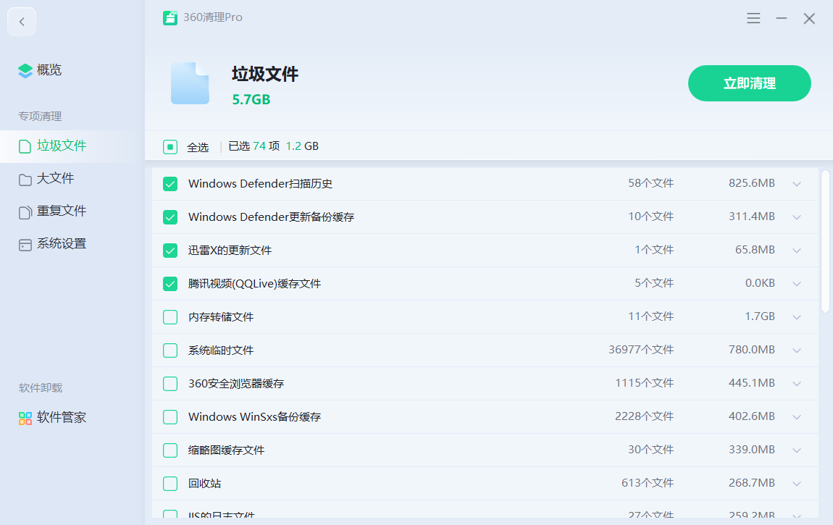Click the 445.1MB size value
This screenshot has height=525, width=833.
pyautogui.click(x=752, y=383)
